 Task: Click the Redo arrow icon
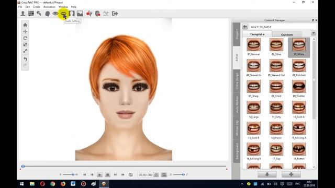[25, 65]
